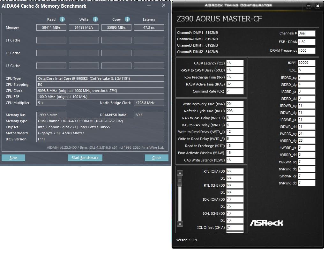Click the Refresh Cycle Time (tRFC) field
Image resolution: width=328 pixels, height=254 pixels.
235,111
